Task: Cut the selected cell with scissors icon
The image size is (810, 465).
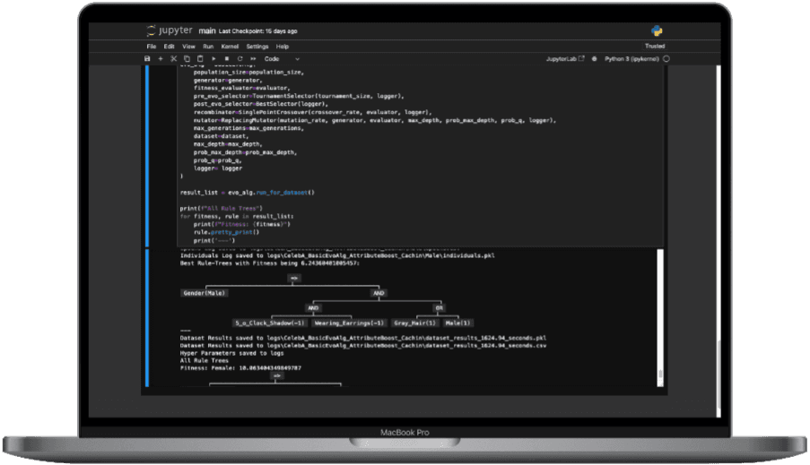Action: point(174,58)
